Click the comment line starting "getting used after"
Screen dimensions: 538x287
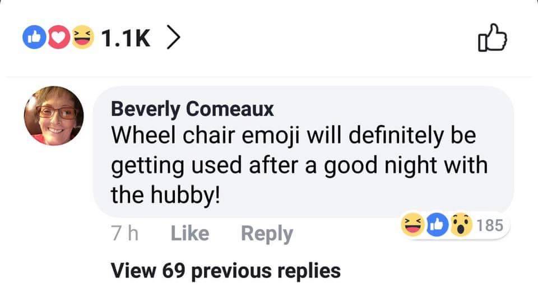point(299,165)
